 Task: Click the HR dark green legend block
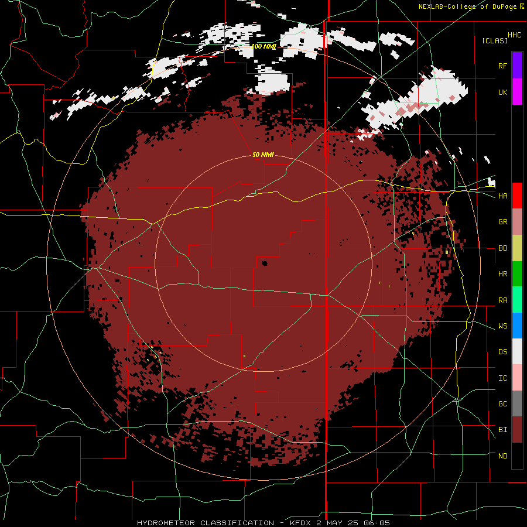[517, 273]
